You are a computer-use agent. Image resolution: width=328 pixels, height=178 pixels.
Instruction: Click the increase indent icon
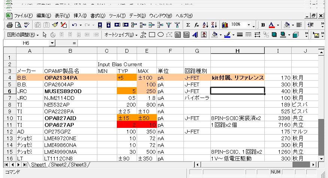311,25
